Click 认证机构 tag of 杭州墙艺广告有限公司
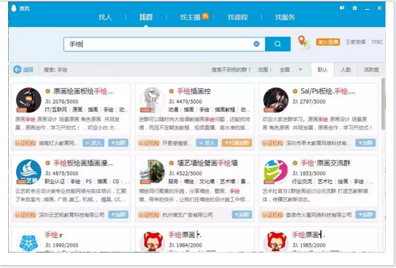 pyautogui.click(x=149, y=215)
